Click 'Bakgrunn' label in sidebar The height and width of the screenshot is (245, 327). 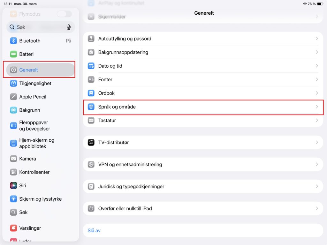pyautogui.click(x=30, y=110)
